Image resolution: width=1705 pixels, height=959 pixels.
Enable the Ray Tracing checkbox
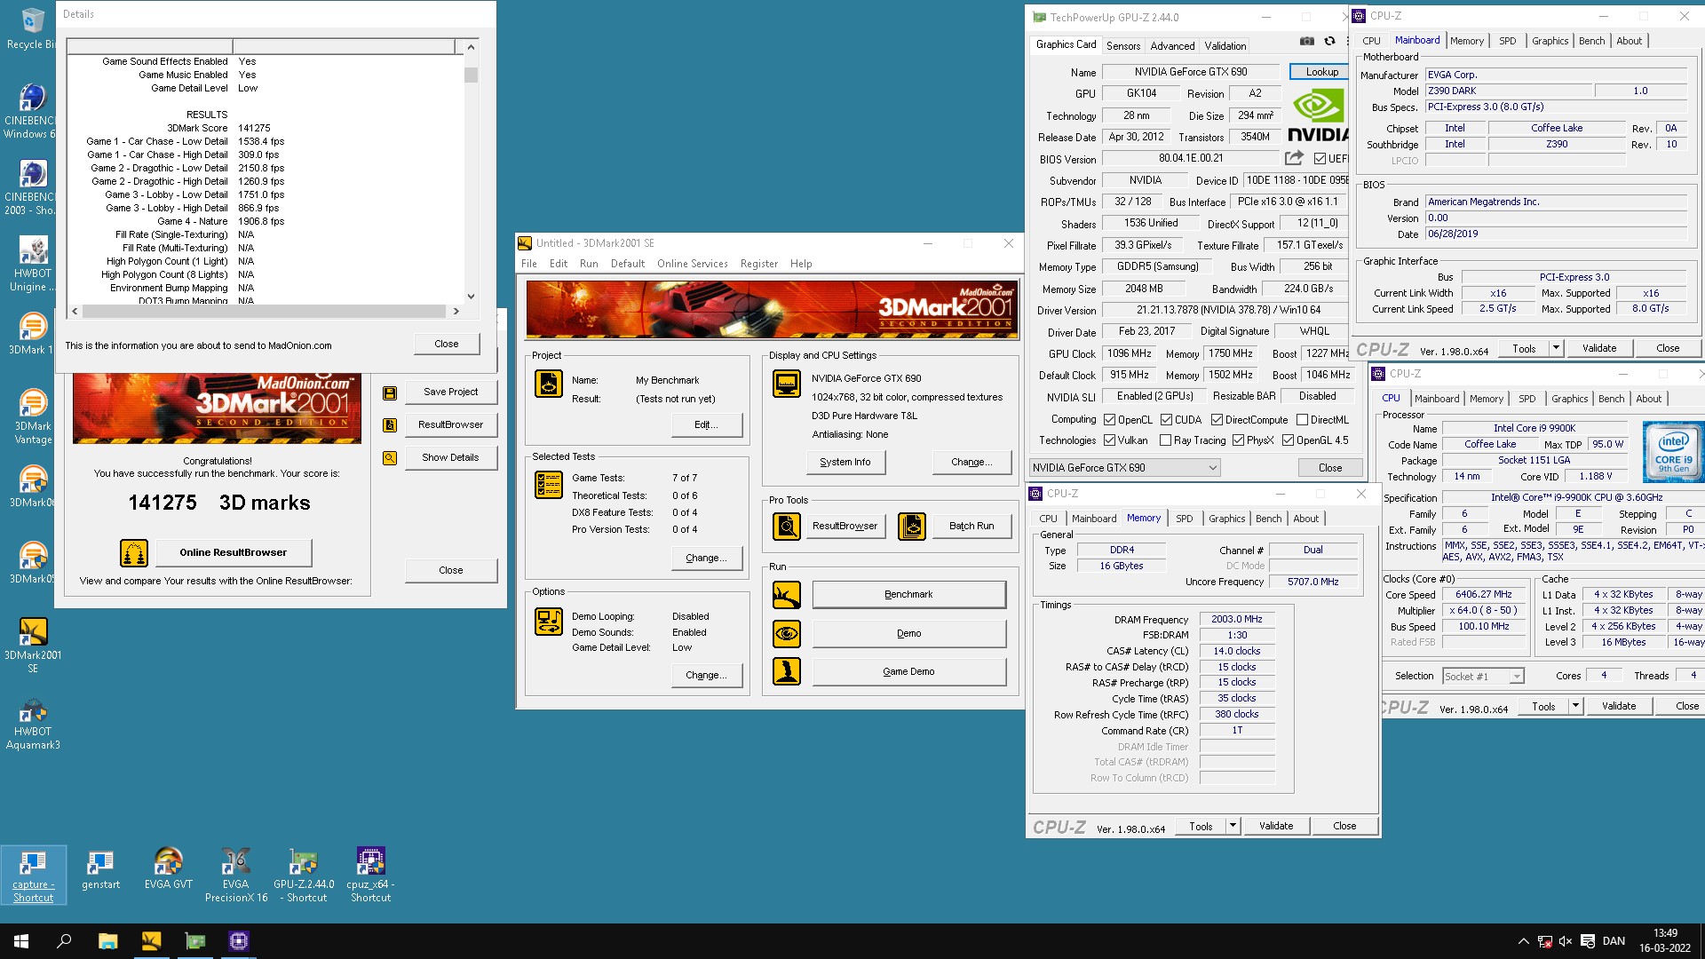tap(1165, 440)
